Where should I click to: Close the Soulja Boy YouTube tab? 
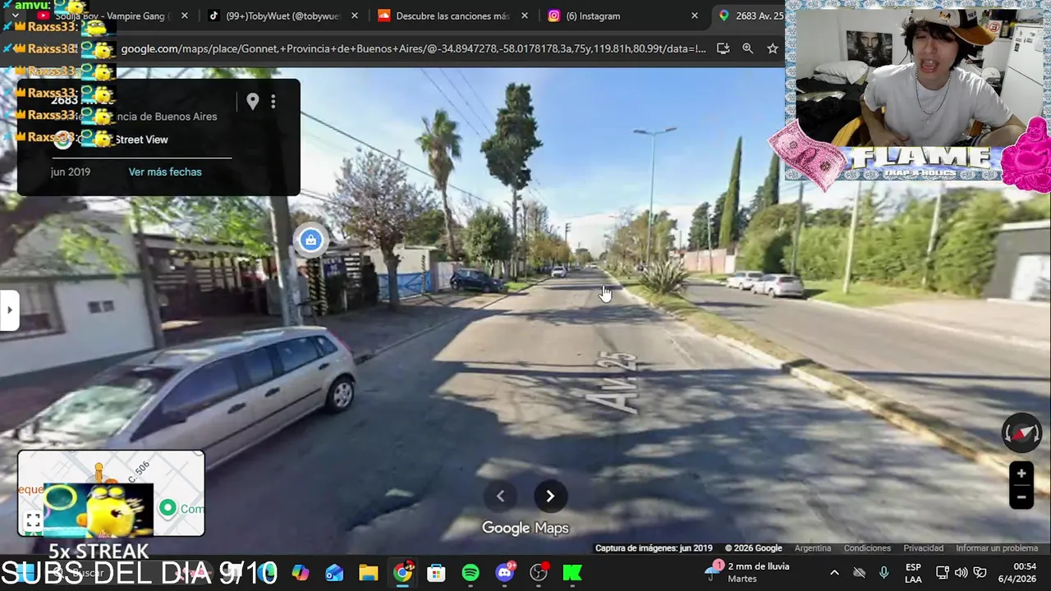point(184,16)
